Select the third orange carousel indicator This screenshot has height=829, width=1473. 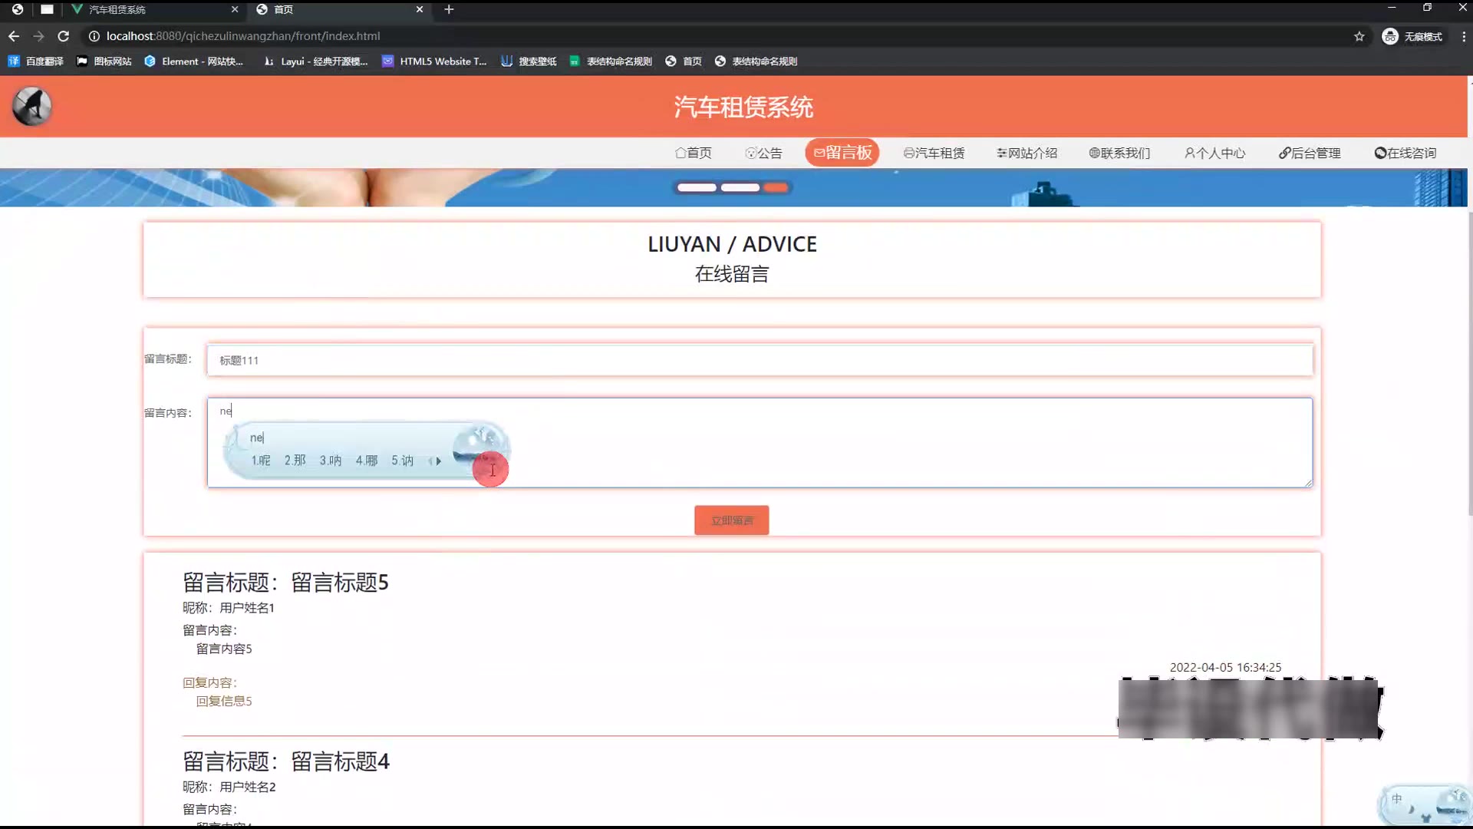coord(776,188)
